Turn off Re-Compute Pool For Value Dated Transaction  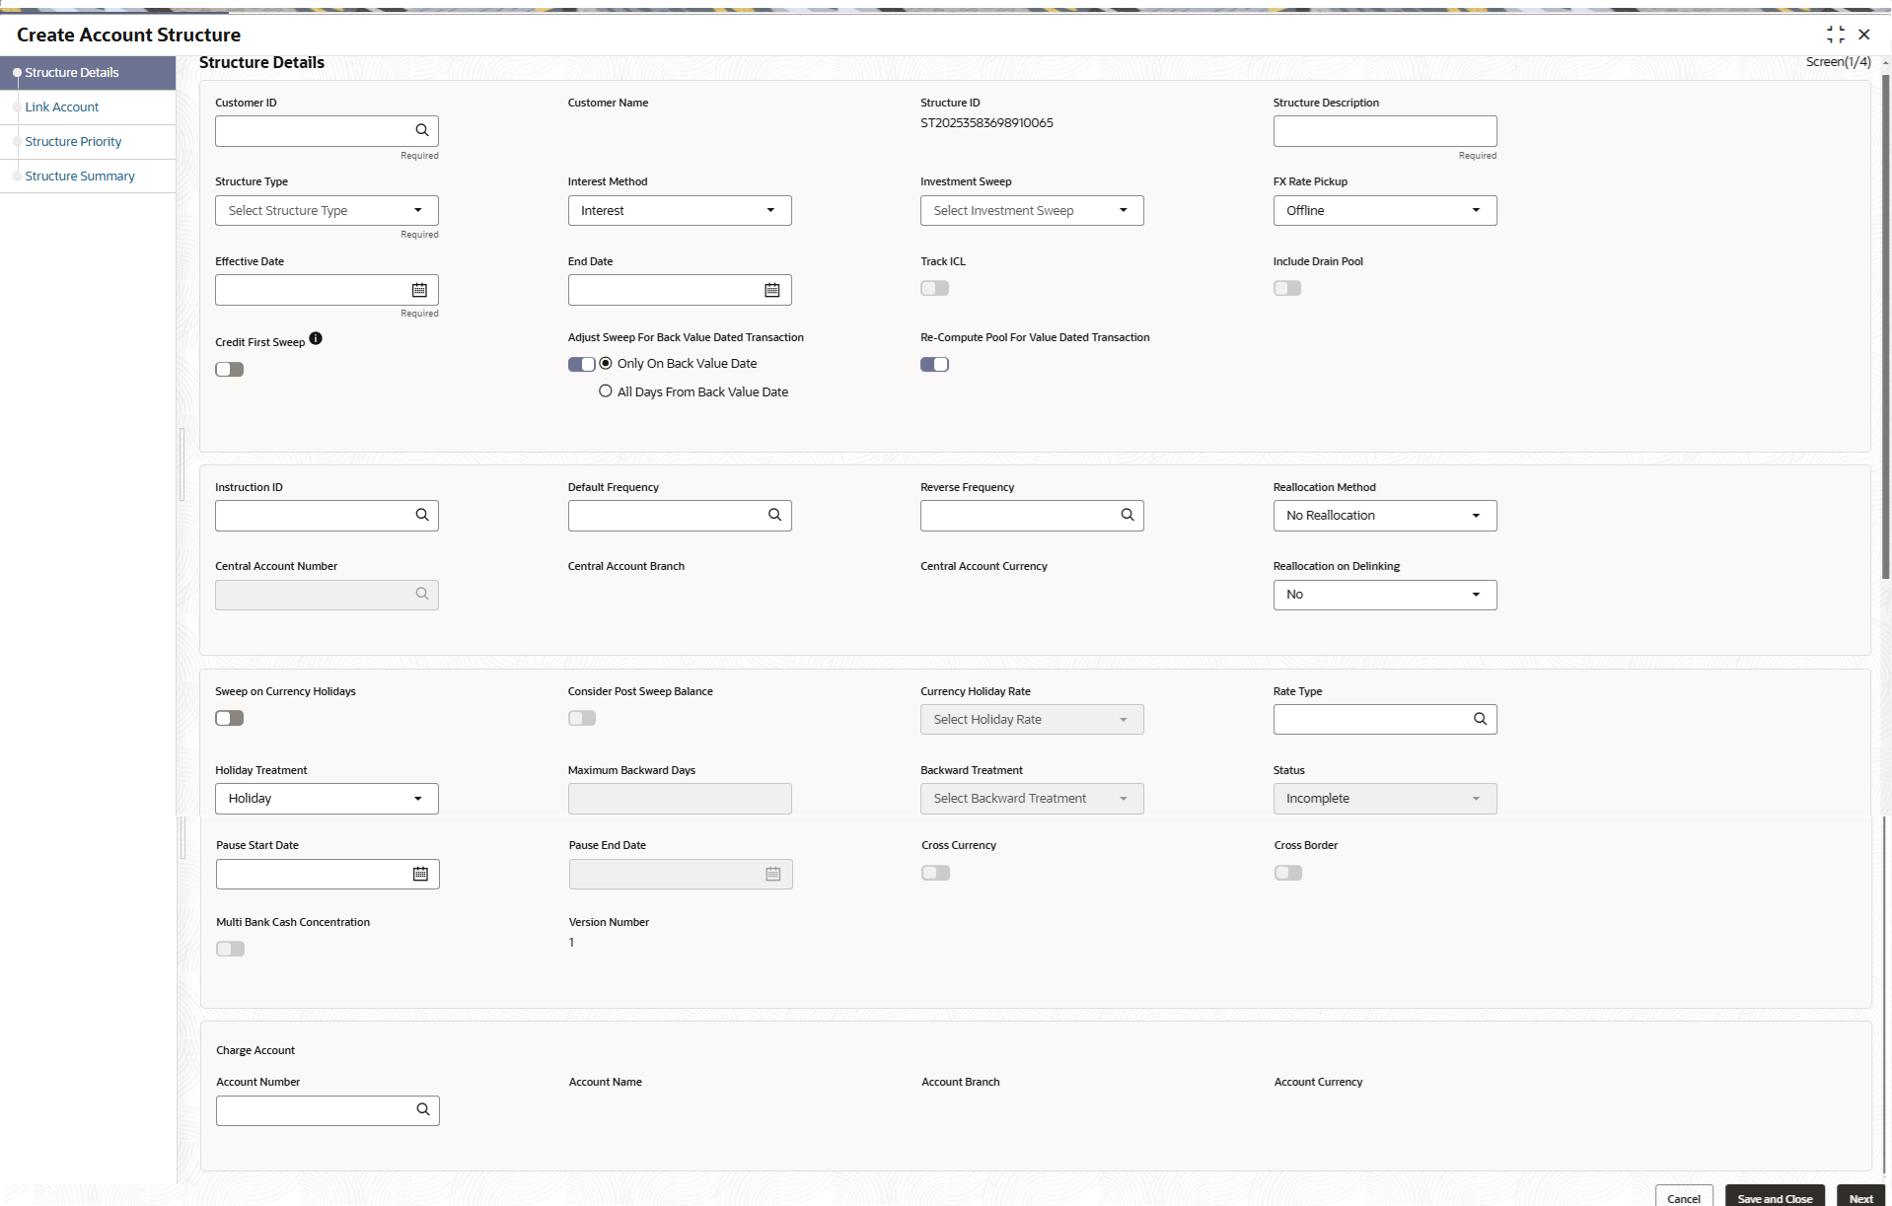pyautogui.click(x=934, y=364)
